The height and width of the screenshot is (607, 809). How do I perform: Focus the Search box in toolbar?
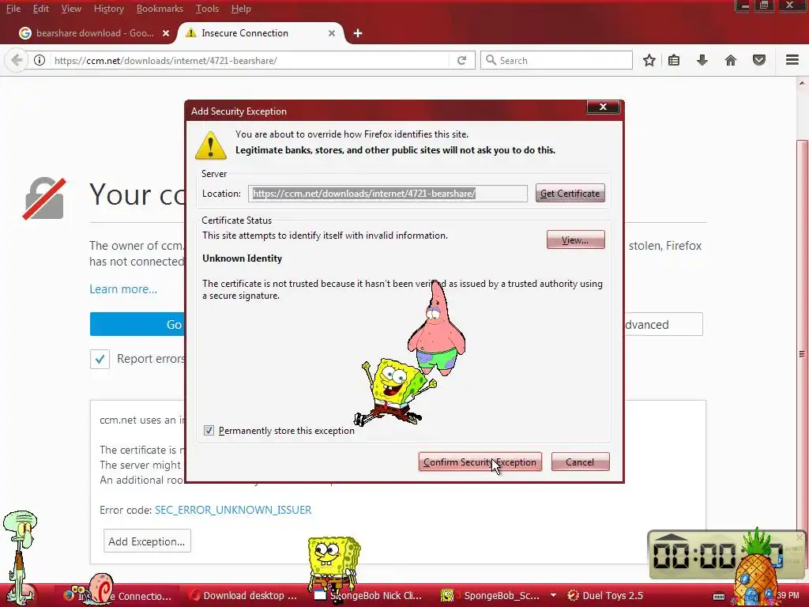[x=556, y=60]
